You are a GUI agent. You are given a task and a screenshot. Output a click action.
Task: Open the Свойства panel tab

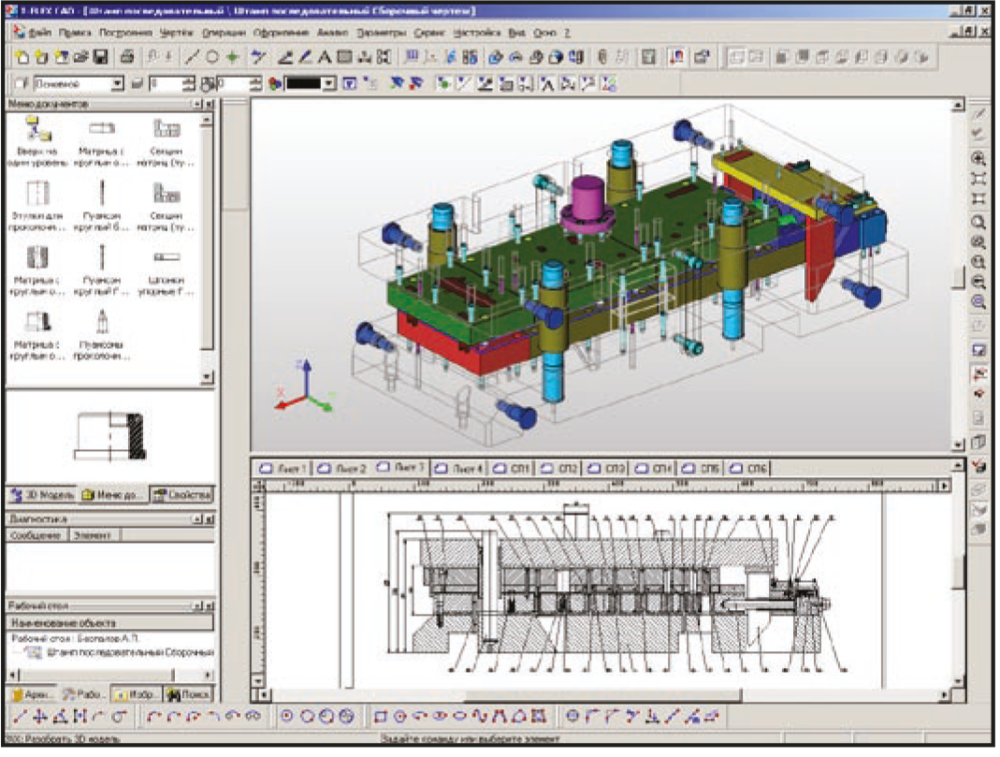[x=182, y=495]
